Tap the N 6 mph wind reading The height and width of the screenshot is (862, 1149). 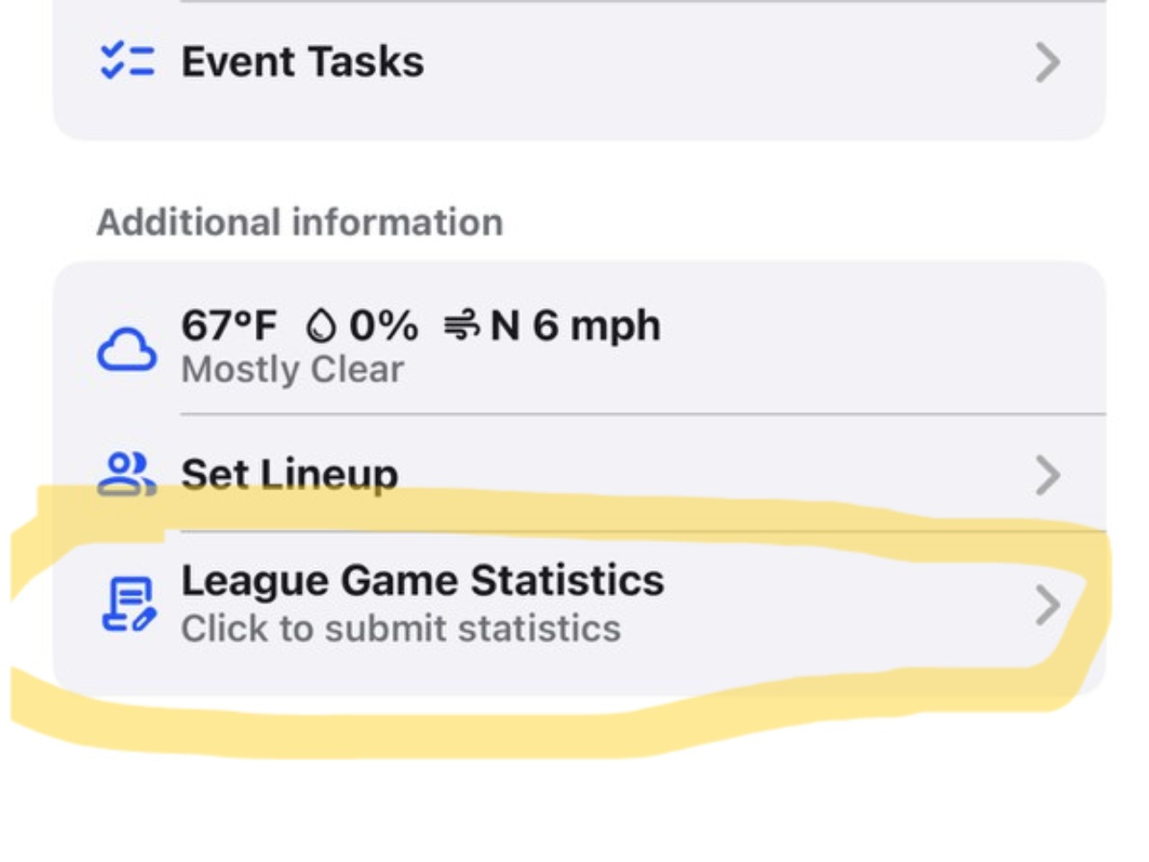click(574, 325)
